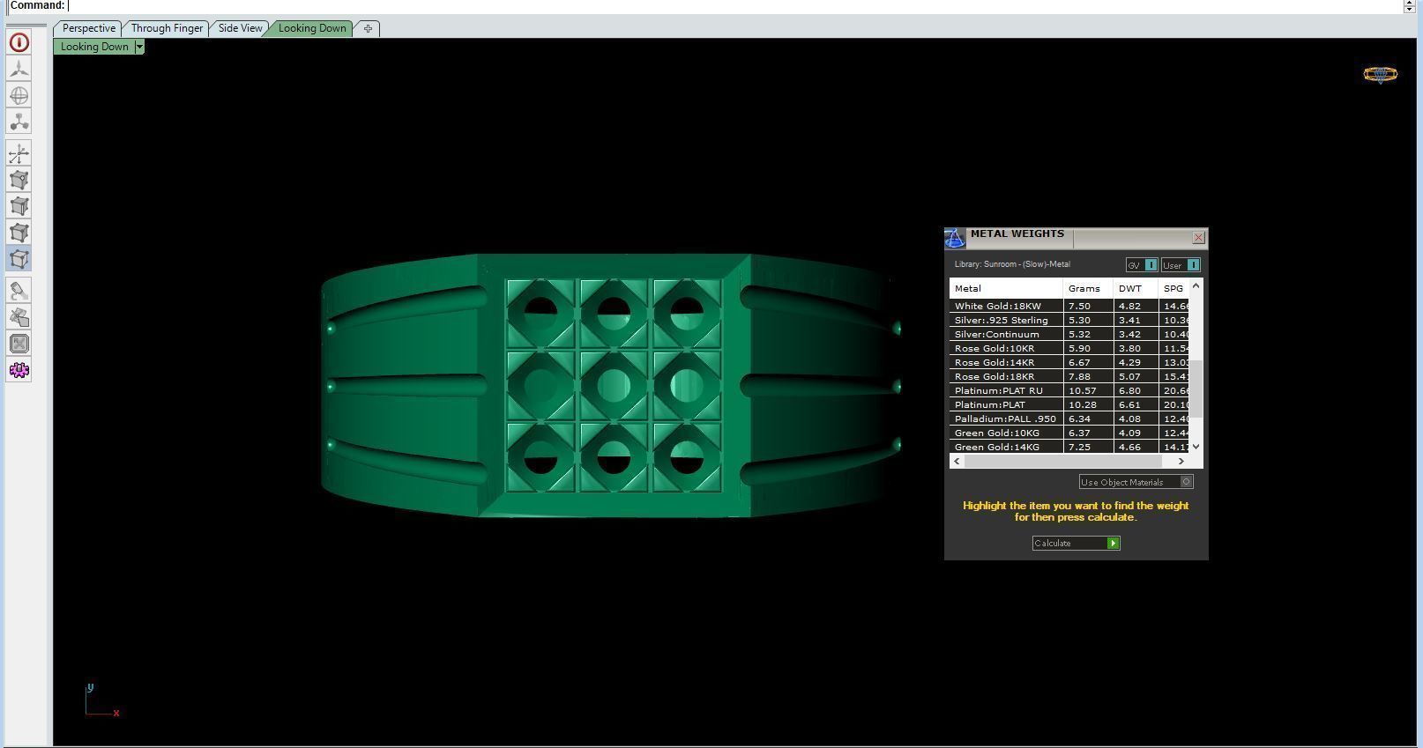Click in the Command input field
This screenshot has height=748, width=1423.
point(734,5)
